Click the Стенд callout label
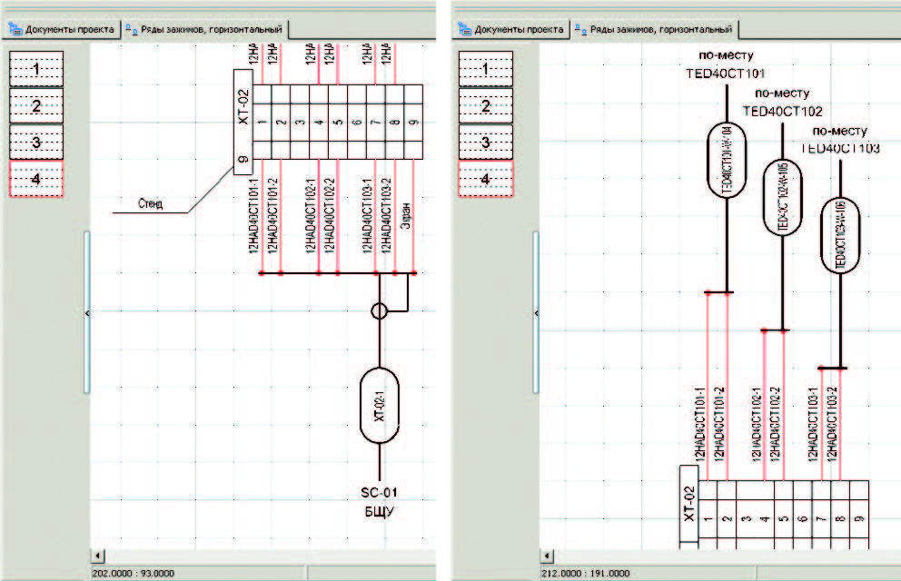 coord(152,204)
